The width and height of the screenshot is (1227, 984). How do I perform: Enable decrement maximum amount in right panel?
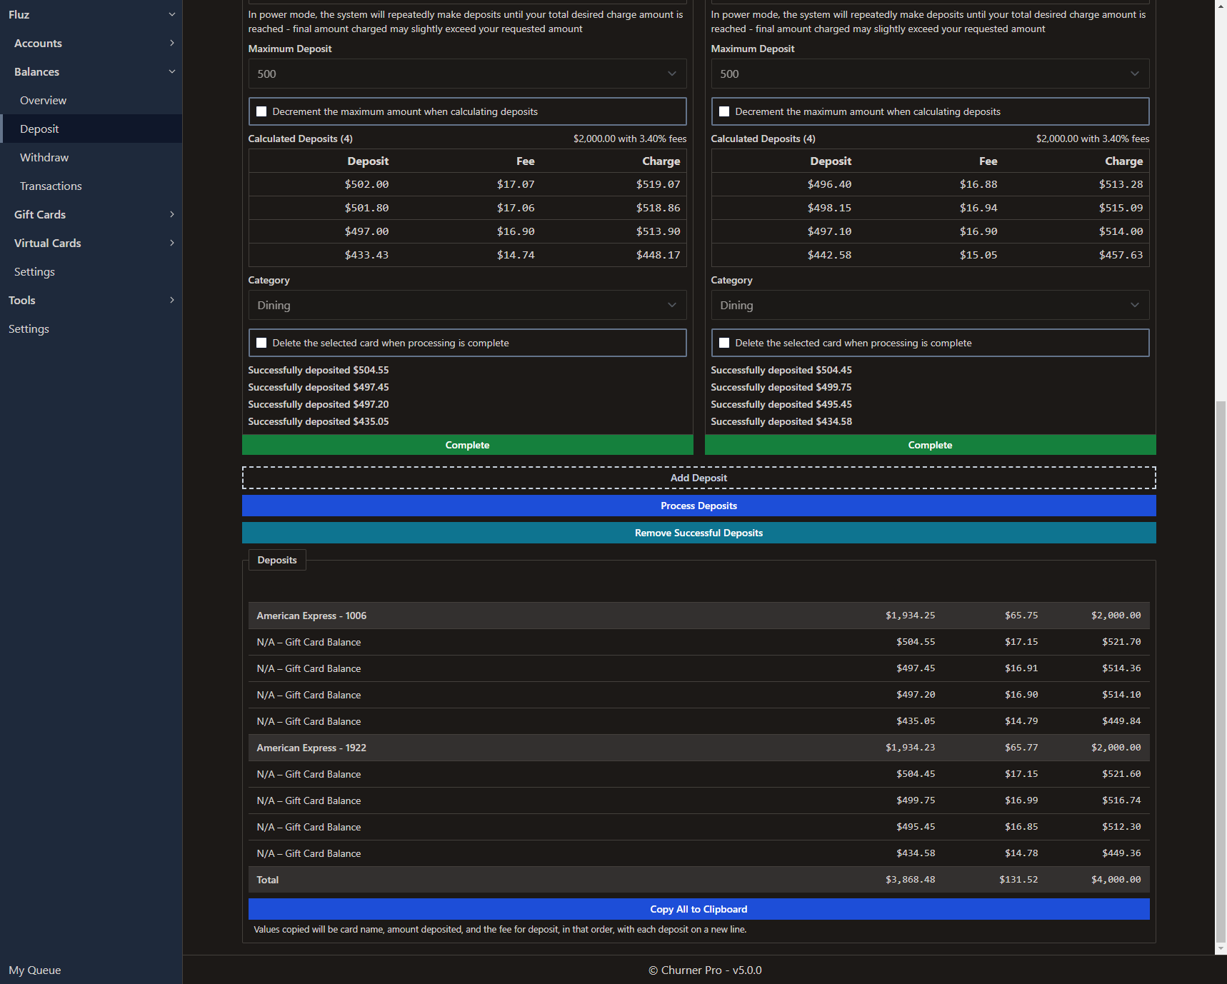724,111
